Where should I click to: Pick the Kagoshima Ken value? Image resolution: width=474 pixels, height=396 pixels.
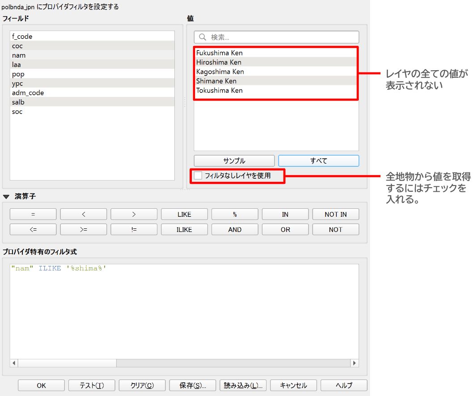276,72
